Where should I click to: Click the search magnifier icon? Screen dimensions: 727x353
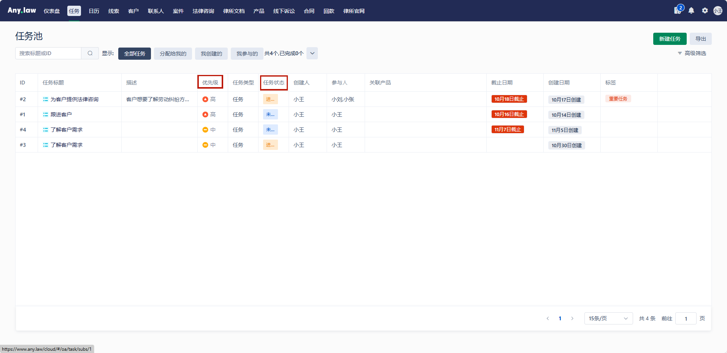90,53
